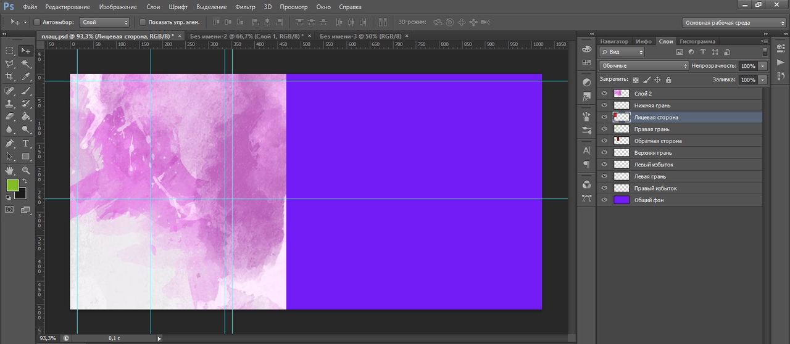The height and width of the screenshot is (344, 790).
Task: Switch to Без имени-3 document tab
Action: [360, 36]
